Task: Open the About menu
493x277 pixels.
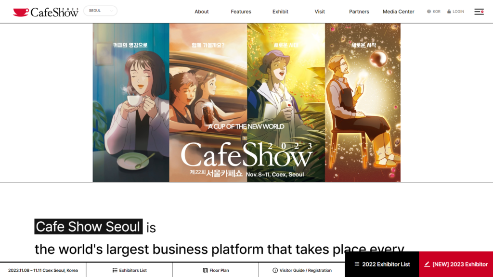Action: [202, 12]
